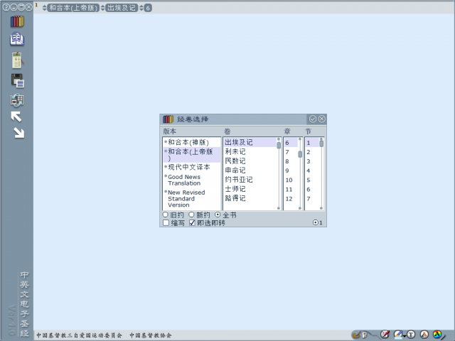Select the red pen annotation tool
This screenshot has height=341, width=455.
pyautogui.click(x=385, y=335)
